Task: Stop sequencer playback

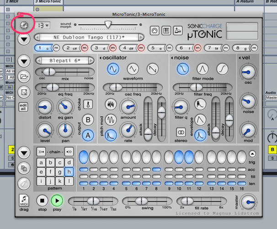Action: point(42,201)
